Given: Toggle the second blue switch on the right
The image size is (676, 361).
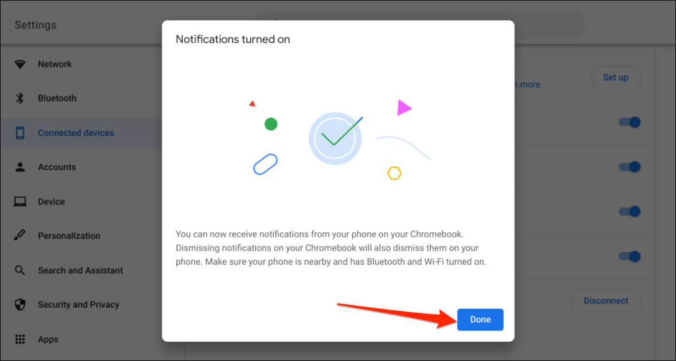Looking at the screenshot, I should (x=629, y=167).
